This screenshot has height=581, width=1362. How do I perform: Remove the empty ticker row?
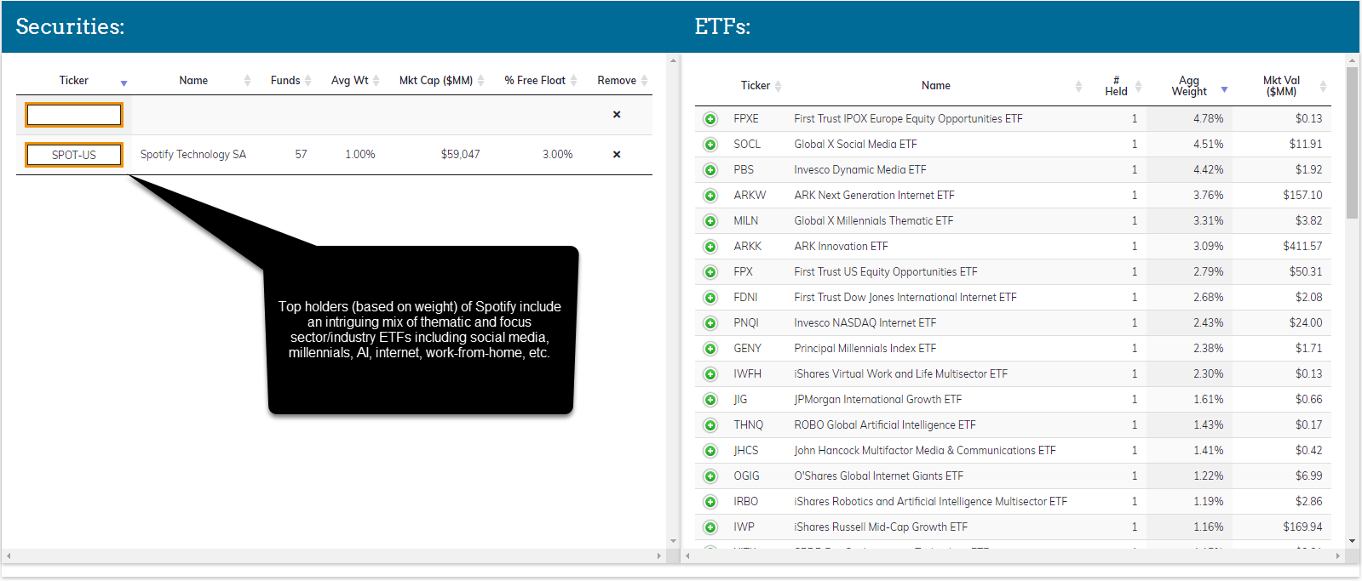coord(617,115)
